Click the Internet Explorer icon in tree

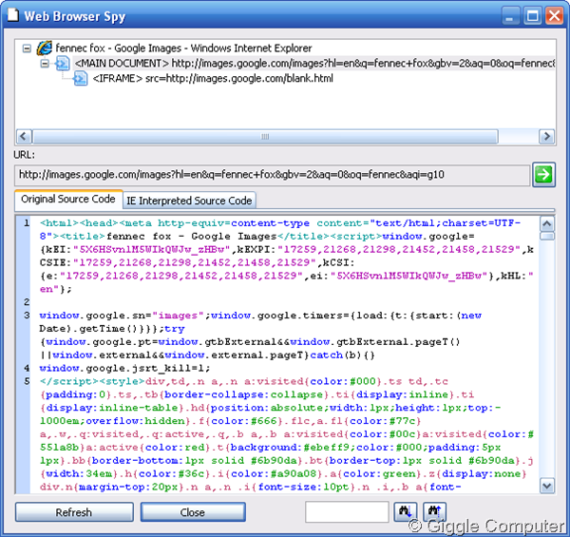(45, 48)
